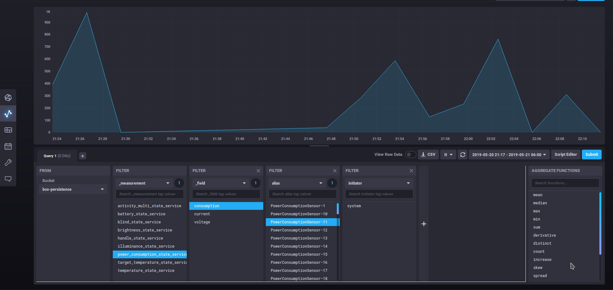Remove the _field filter using its X
The height and width of the screenshot is (290, 613).
tap(258, 171)
